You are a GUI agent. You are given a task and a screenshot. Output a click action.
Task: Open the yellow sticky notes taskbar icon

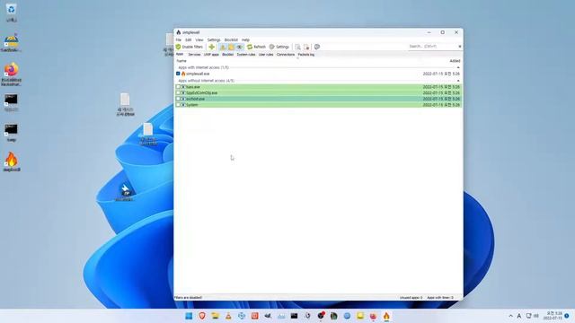(360, 316)
